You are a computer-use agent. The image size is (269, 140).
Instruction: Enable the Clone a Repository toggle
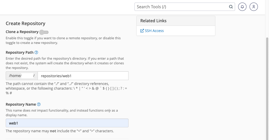tap(44, 32)
